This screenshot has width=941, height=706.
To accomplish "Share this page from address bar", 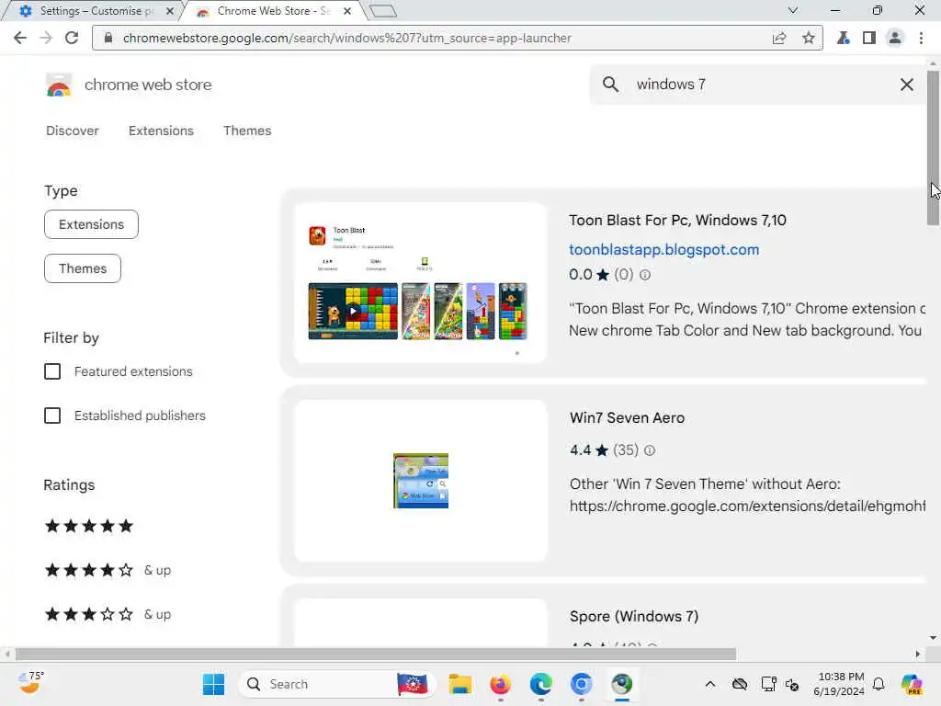I will 779,38.
